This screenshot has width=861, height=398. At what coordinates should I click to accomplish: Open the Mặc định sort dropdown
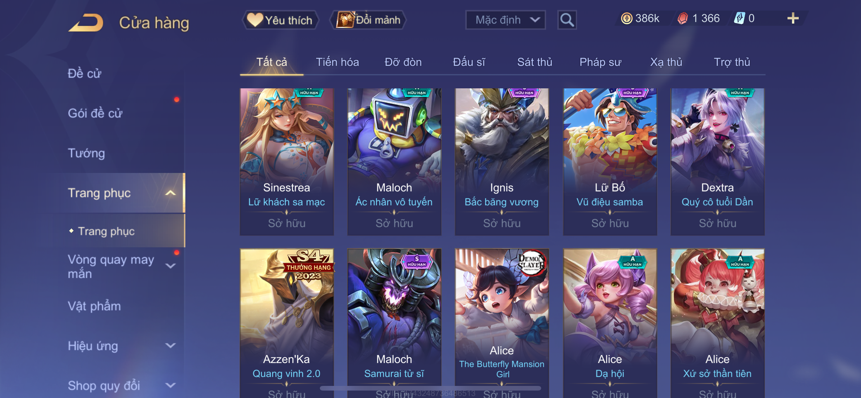tap(506, 20)
